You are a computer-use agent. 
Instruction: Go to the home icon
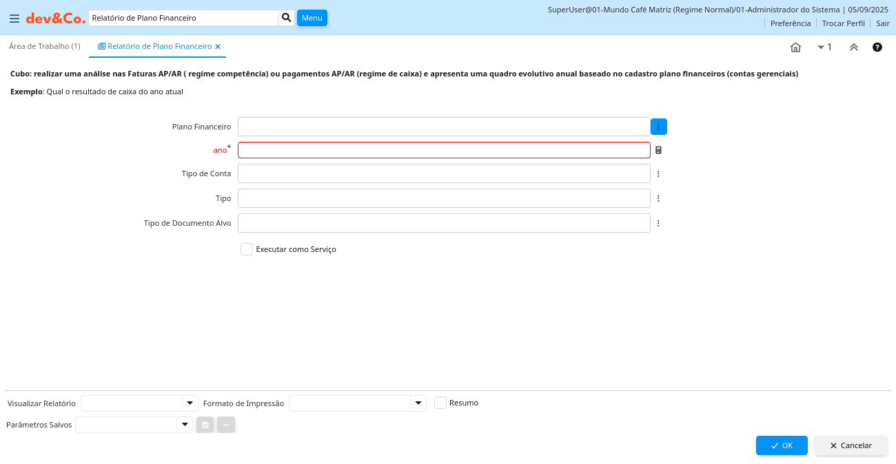(795, 48)
